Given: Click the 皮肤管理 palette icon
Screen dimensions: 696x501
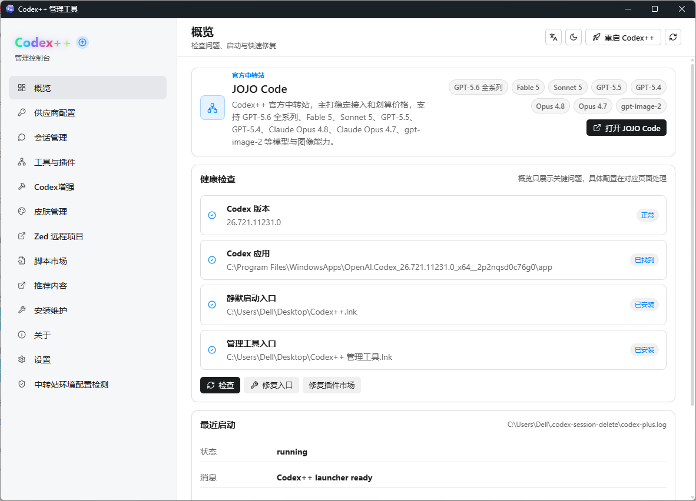Looking at the screenshot, I should pyautogui.click(x=22, y=212).
